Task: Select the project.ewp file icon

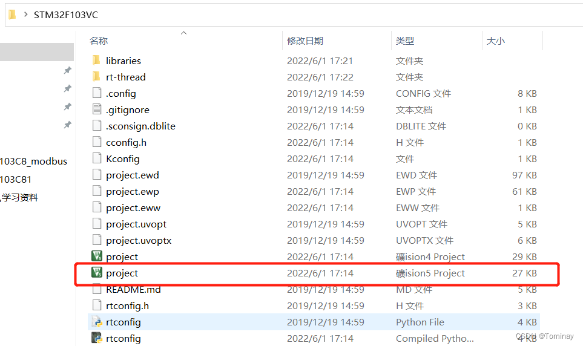Action: click(97, 191)
